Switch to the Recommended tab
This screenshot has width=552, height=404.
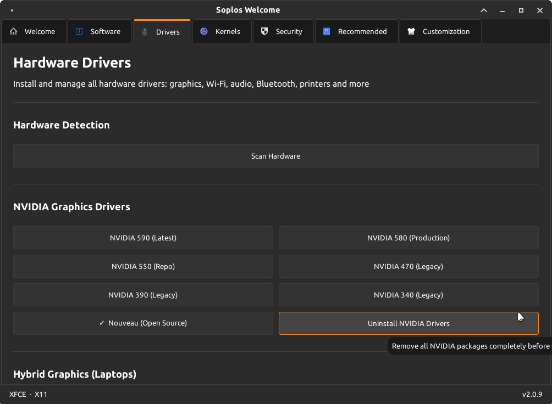click(357, 31)
